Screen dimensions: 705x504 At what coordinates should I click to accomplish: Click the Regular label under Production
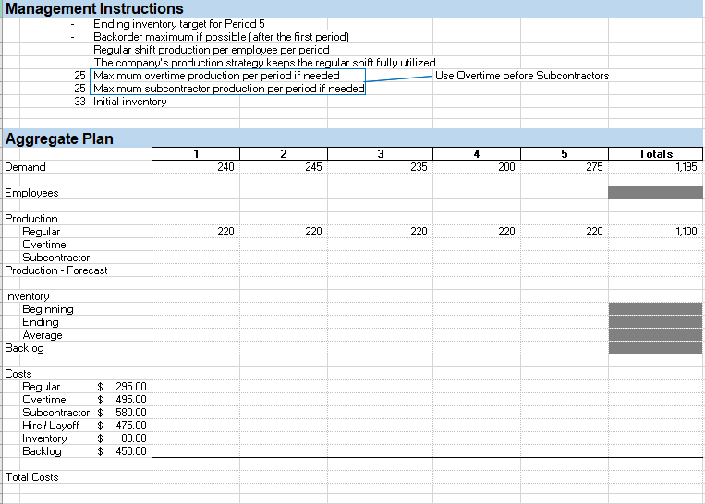click(x=41, y=232)
